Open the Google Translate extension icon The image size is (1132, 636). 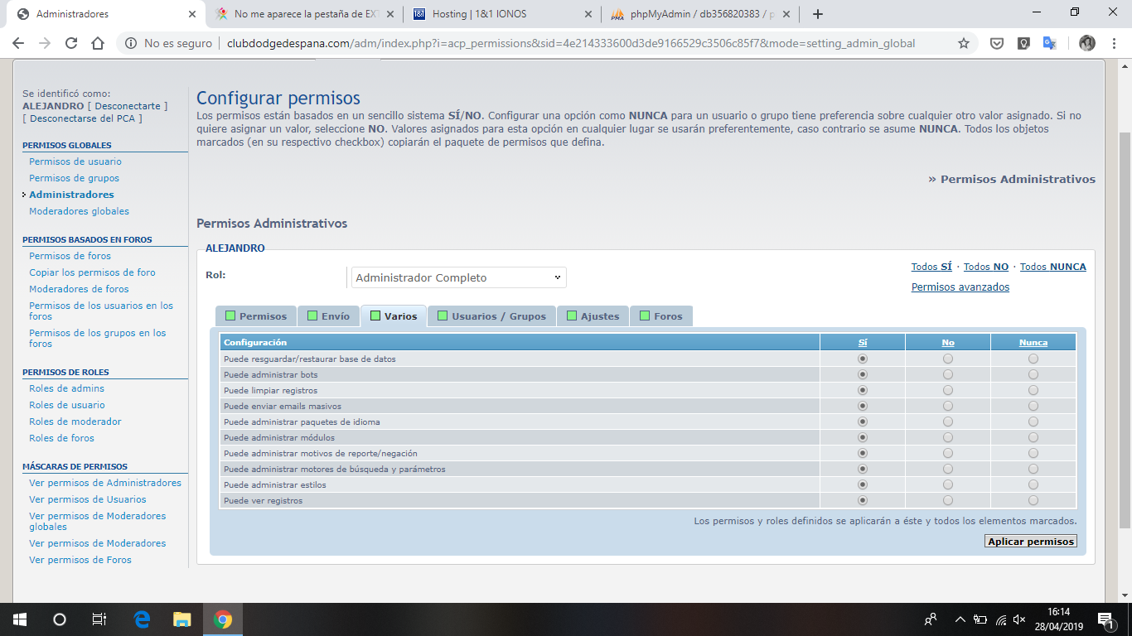click(x=1049, y=43)
